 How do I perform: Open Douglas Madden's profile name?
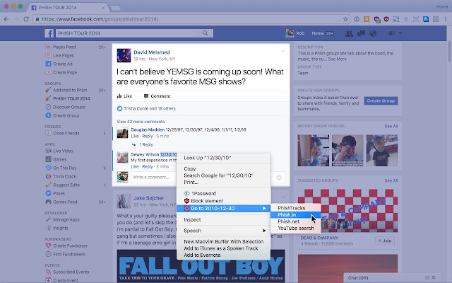[148, 129]
